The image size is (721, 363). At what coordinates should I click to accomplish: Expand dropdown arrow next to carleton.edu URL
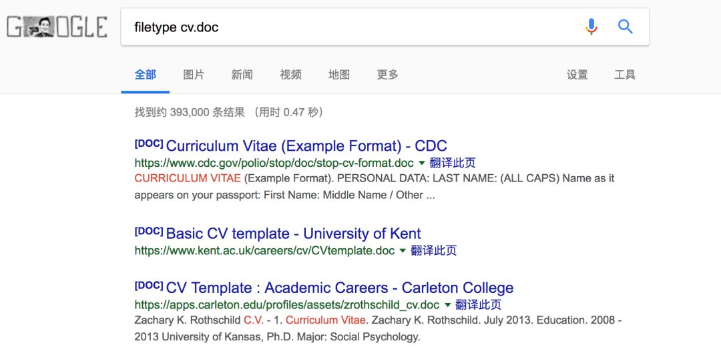pos(447,305)
